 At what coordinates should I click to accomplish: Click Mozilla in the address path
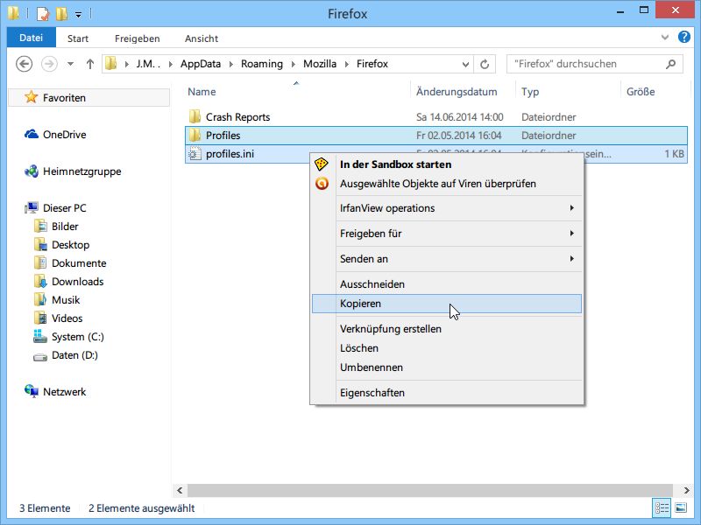coord(320,64)
